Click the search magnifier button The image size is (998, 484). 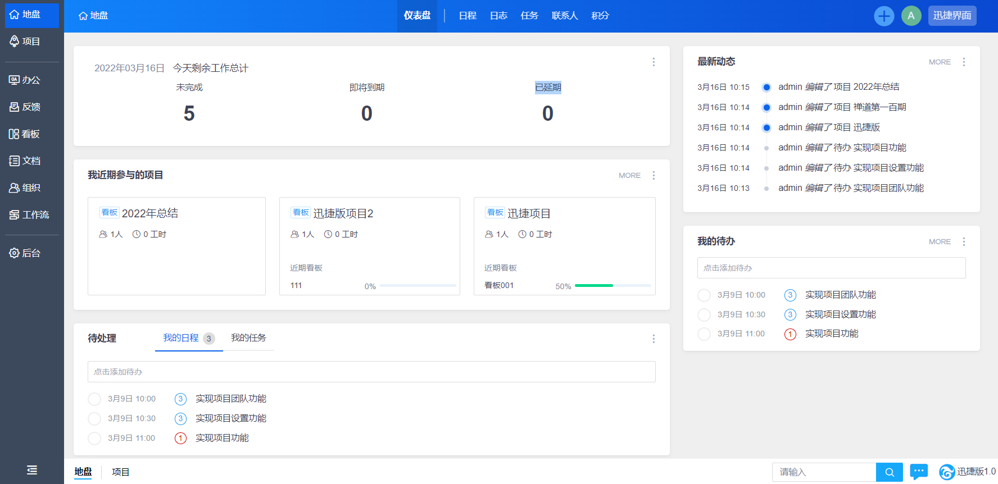[x=890, y=472]
